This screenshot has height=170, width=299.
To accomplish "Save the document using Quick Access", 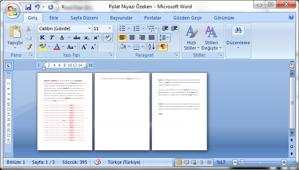I will click(x=28, y=7).
